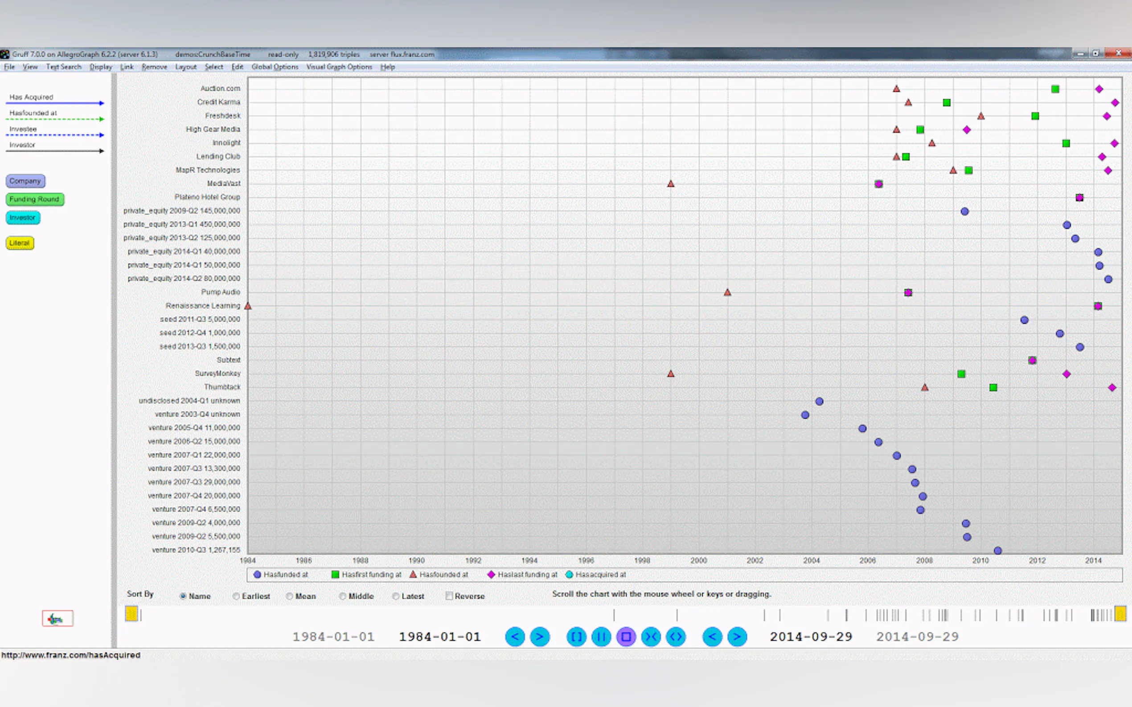Viewport: 1132px width, 707px height.
Task: Click the end-date step back arrow button
Action: click(712, 636)
